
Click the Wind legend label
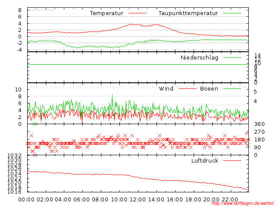click(x=166, y=88)
